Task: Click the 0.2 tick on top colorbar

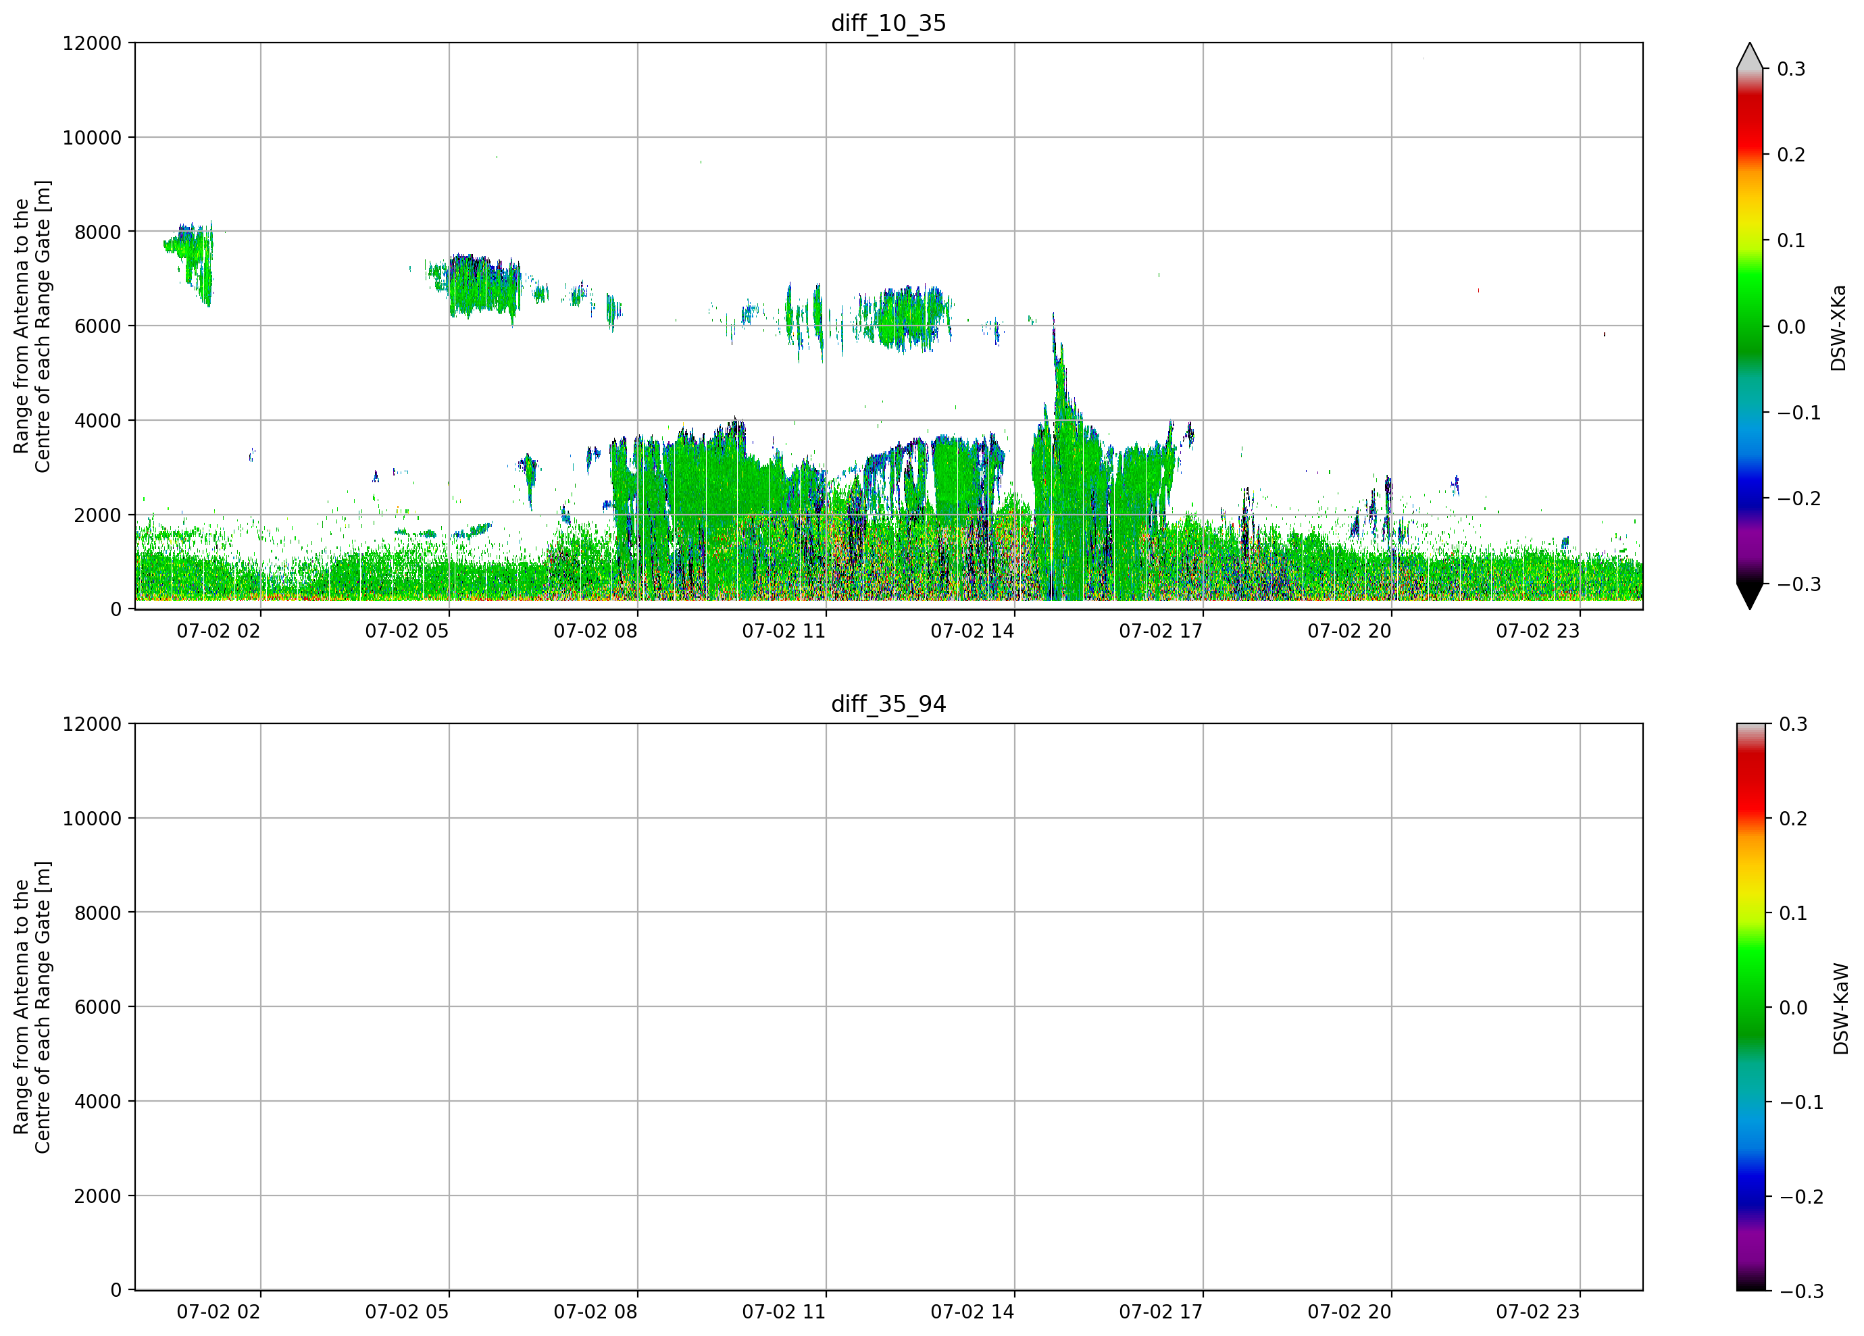Action: click(x=1791, y=155)
